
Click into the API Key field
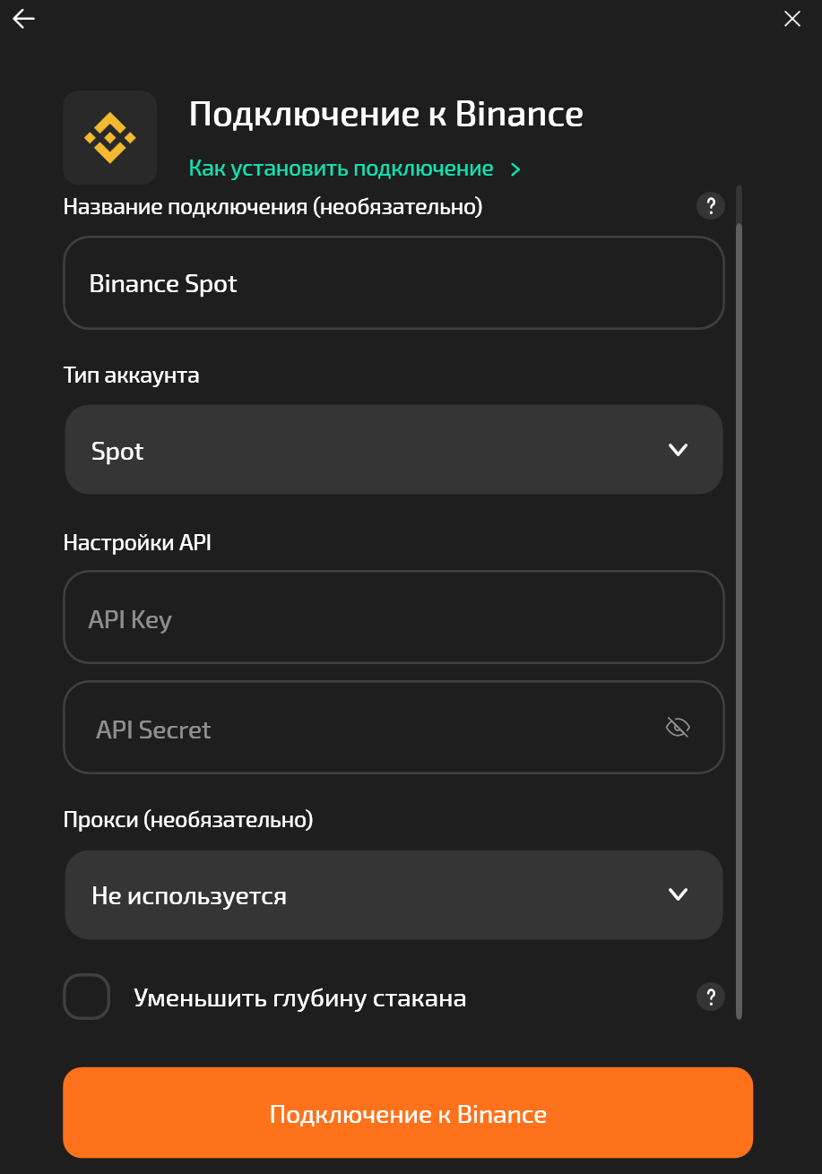[x=394, y=618]
